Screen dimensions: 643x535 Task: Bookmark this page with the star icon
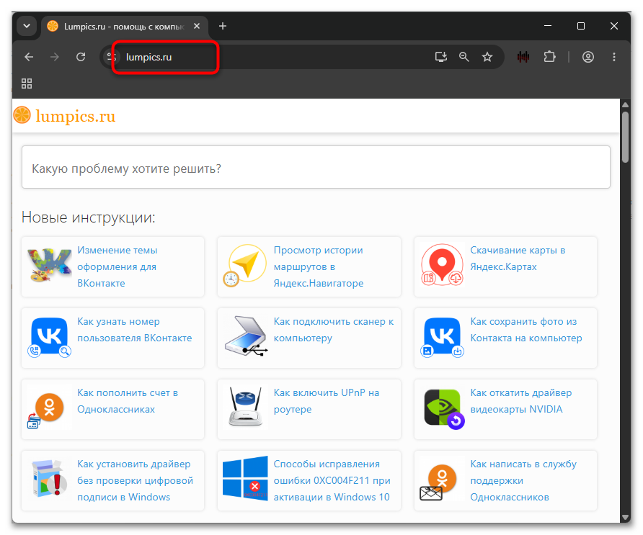487,57
